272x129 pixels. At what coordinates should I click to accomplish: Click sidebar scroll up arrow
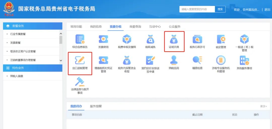pyautogui.click(x=61, y=34)
